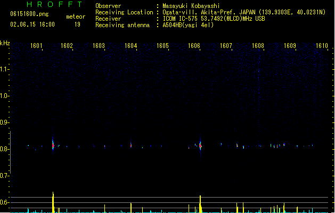Select the A504HB(yagi 4el) antenna text
Screen dimensions: 335x213
[188, 25]
